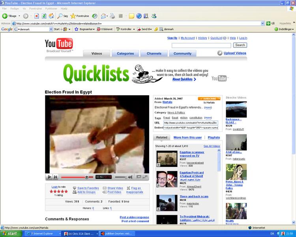Open Favorites (Foretrukne) star
The width and height of the screenshot is (296, 237).
[x=73, y=16]
